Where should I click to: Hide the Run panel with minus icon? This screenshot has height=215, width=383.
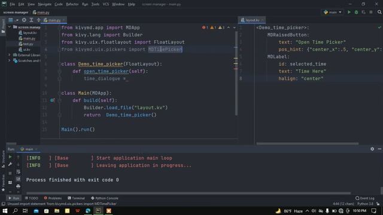(379, 149)
